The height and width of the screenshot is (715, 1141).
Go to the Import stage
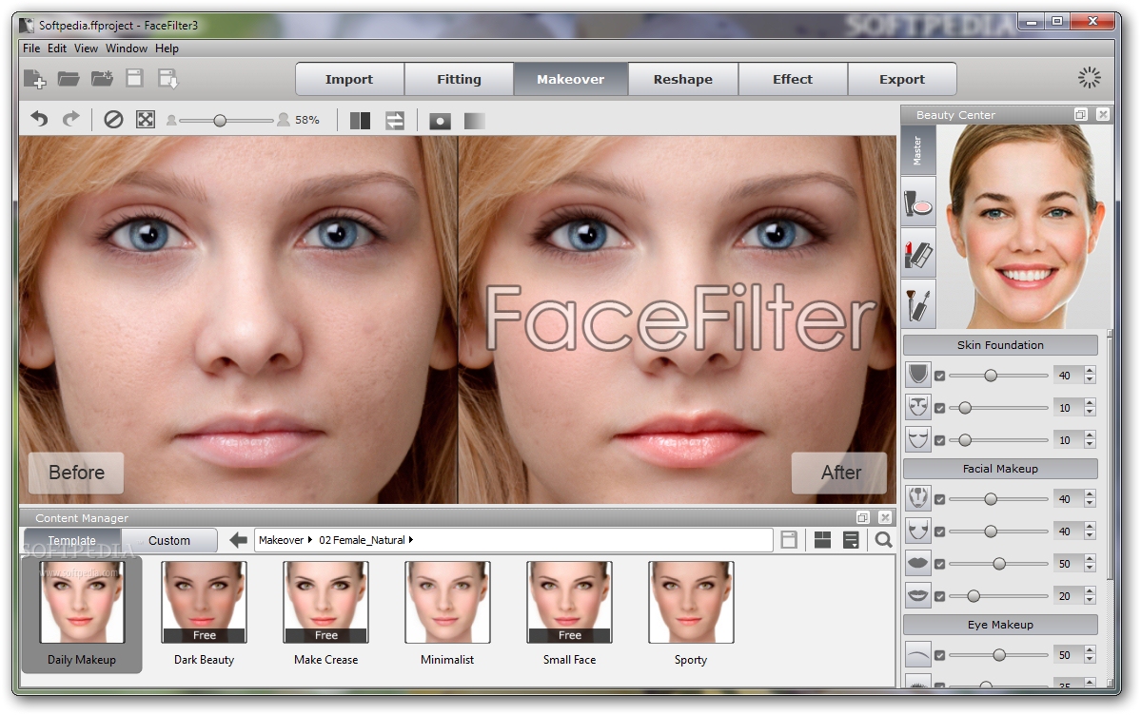point(349,79)
